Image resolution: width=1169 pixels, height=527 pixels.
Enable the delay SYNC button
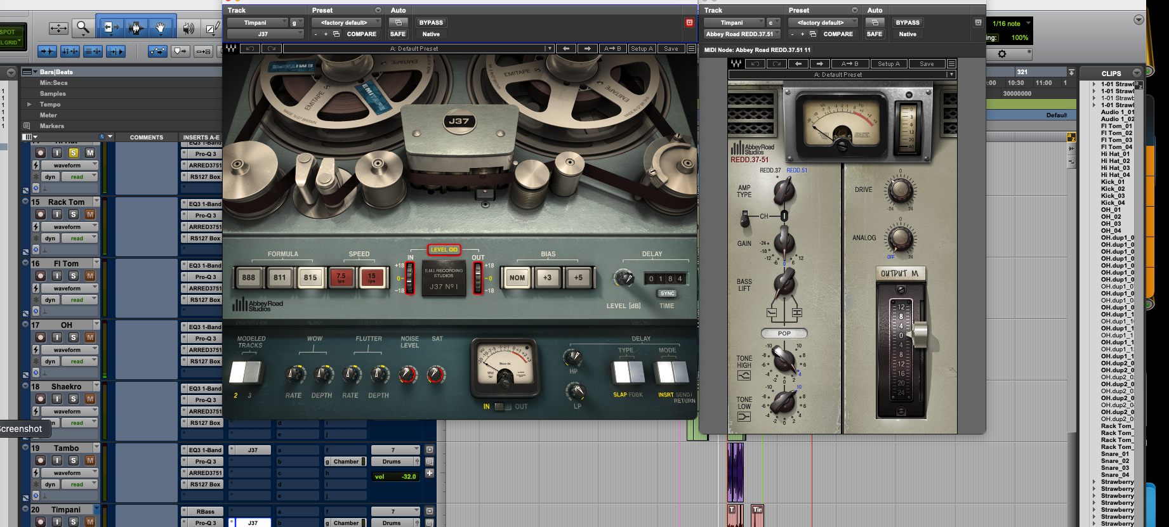pos(667,294)
